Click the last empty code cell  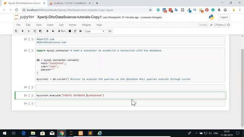pos(130,104)
